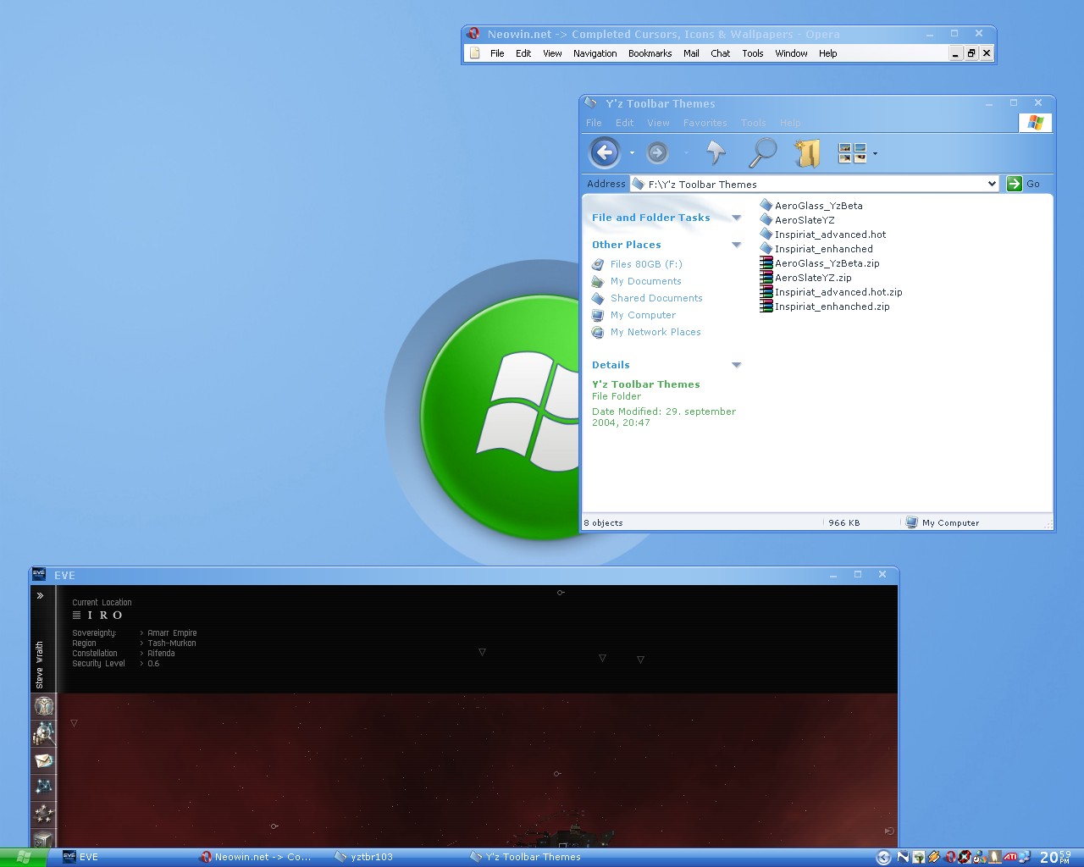This screenshot has height=867, width=1084.
Task: Click the Winamp lightning tray icon
Action: click(933, 857)
